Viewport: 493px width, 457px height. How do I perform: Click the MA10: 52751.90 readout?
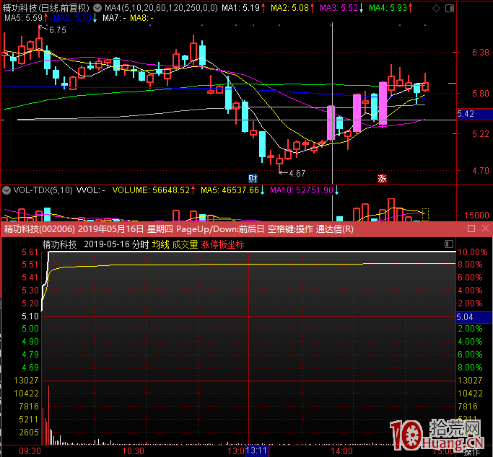pos(305,190)
